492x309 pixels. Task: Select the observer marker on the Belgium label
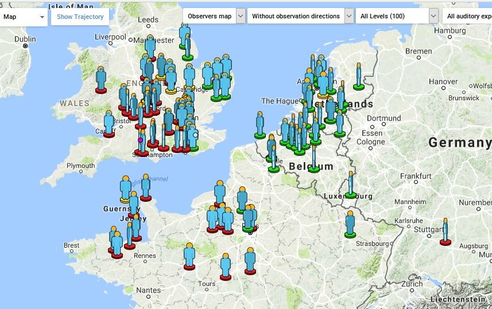tap(314, 159)
